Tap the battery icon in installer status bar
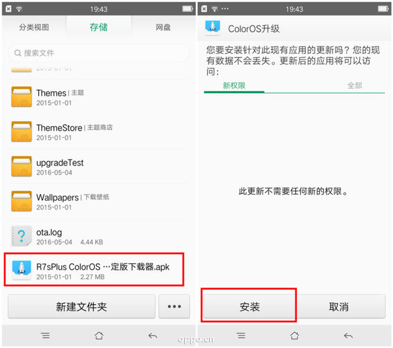 tap(383, 9)
